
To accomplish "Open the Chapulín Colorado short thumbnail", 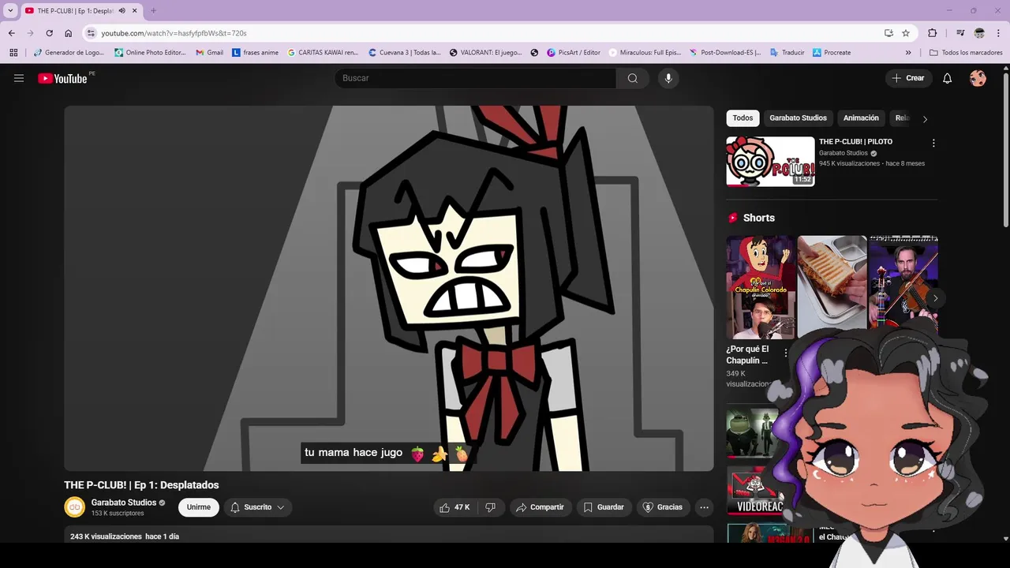I will coord(761,287).
